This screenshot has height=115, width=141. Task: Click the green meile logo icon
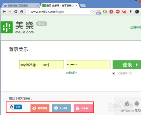point(7,27)
